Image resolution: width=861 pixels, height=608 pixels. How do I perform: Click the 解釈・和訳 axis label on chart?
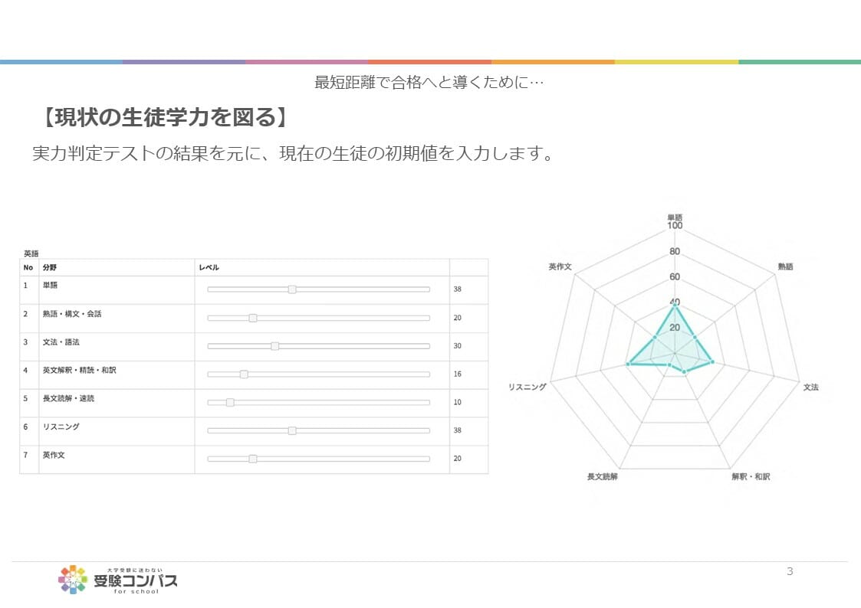tap(751, 476)
